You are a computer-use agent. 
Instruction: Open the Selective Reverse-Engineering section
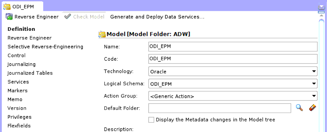(x=45, y=47)
